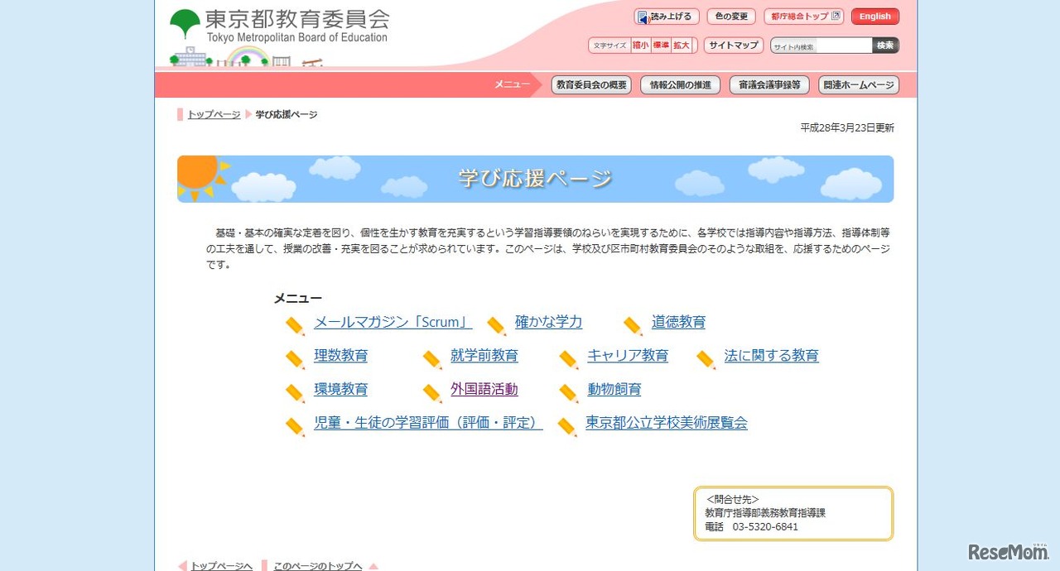This screenshot has height=571, width=1060.
Task: Click pencil icon beside 理数教育
Action: click(x=296, y=359)
